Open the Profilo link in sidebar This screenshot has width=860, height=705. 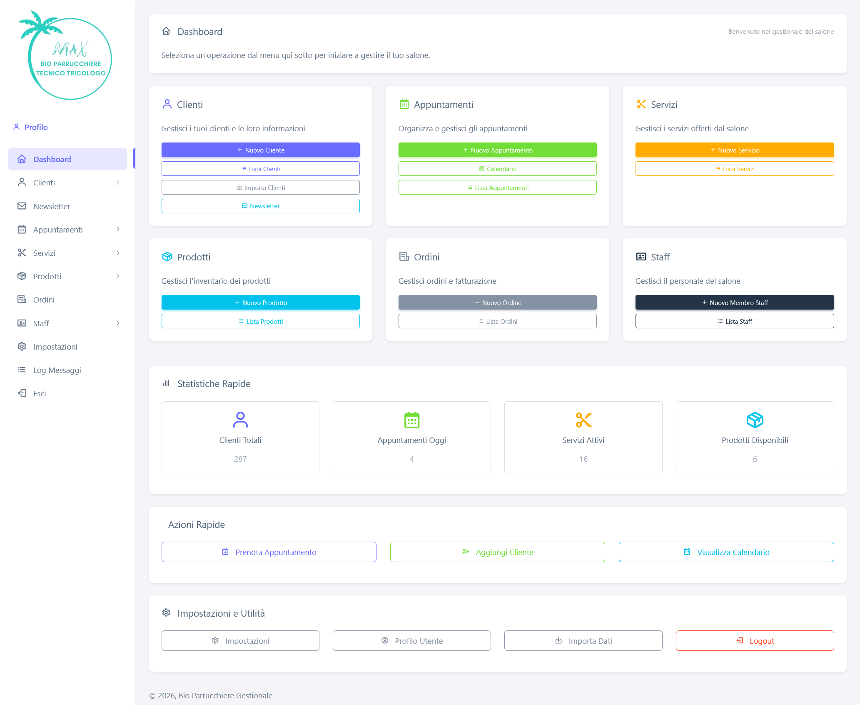[36, 127]
